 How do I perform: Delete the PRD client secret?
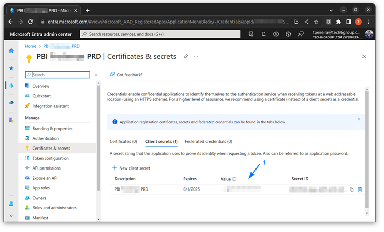pyautogui.click(x=360, y=189)
